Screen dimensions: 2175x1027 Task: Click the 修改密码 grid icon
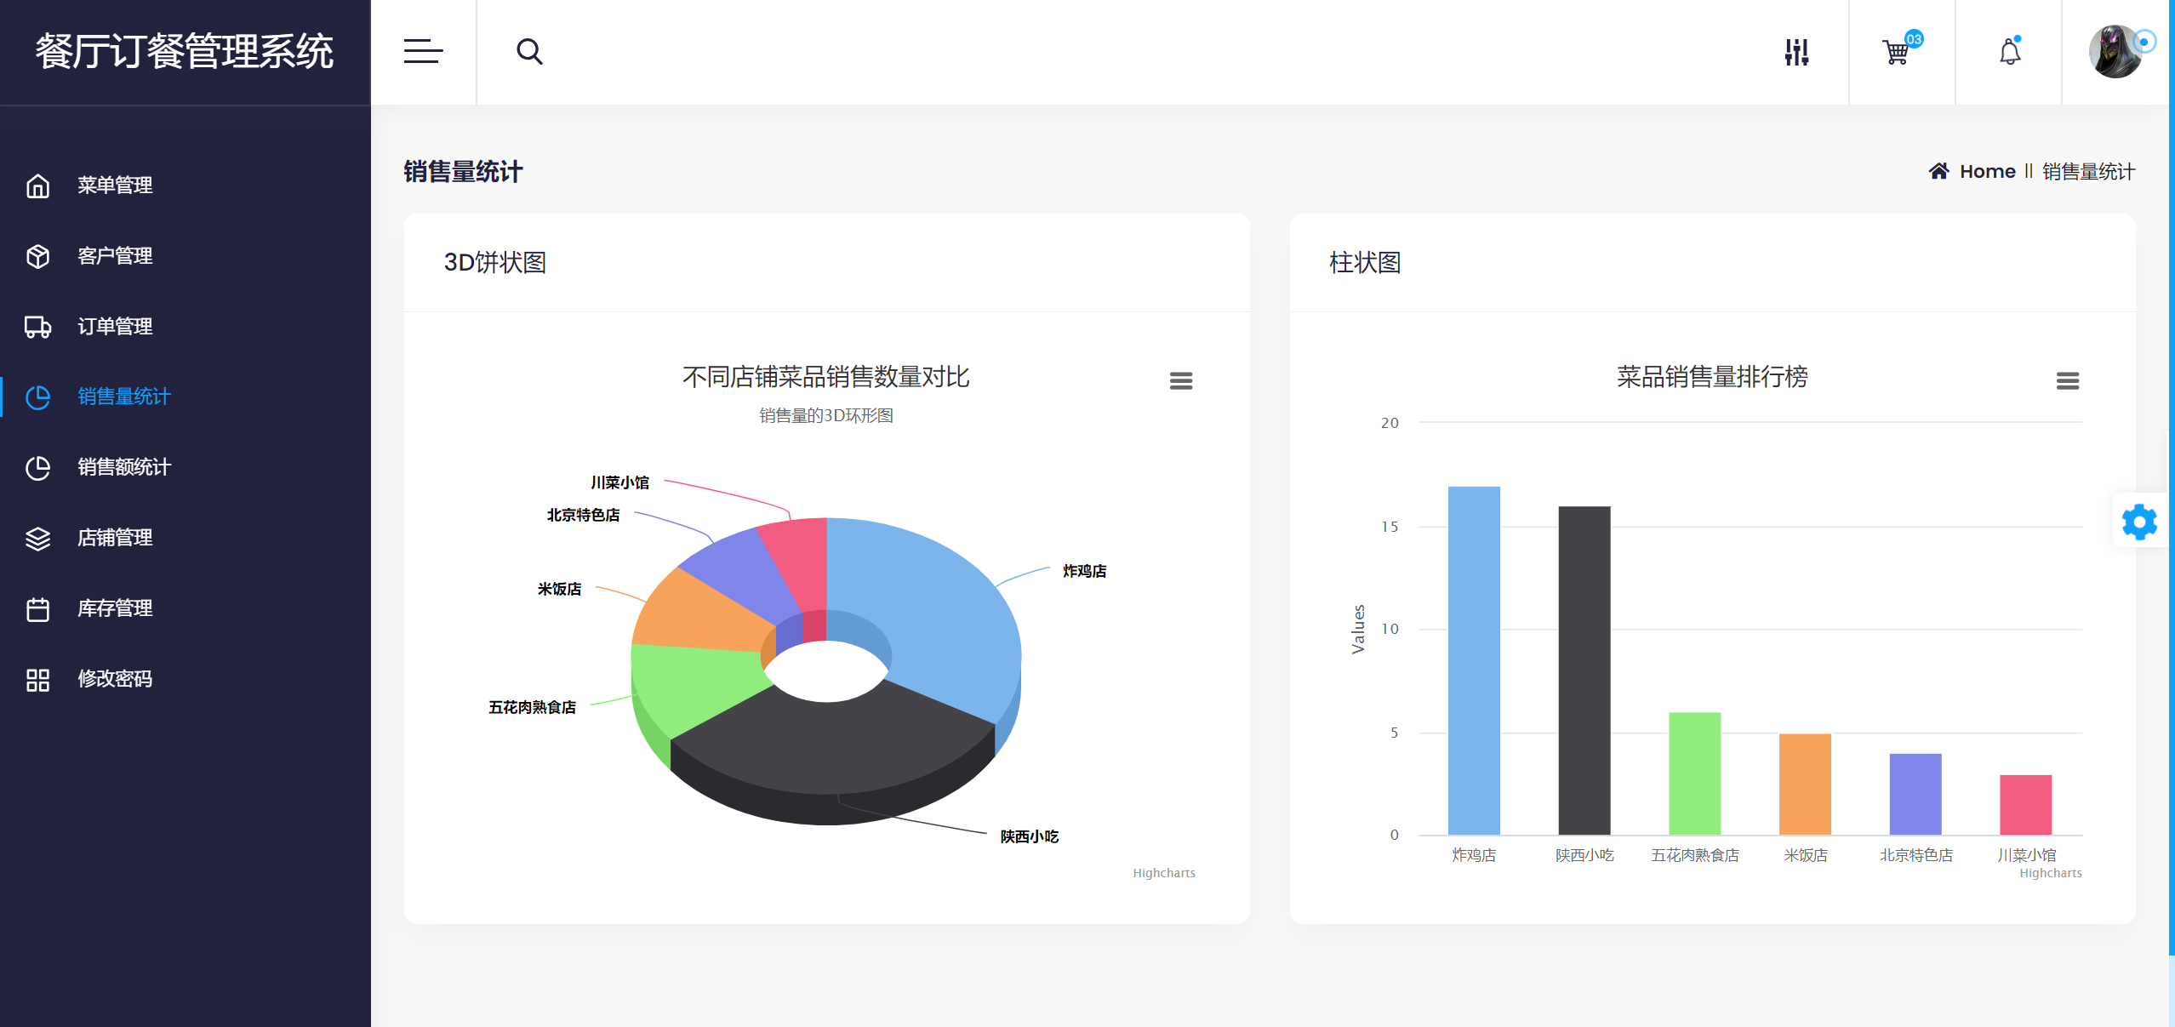(38, 678)
